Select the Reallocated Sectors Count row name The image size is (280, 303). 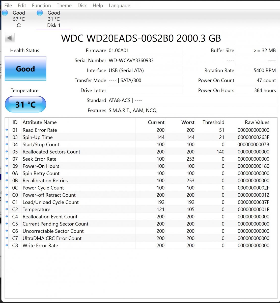pyautogui.click(x=51, y=152)
